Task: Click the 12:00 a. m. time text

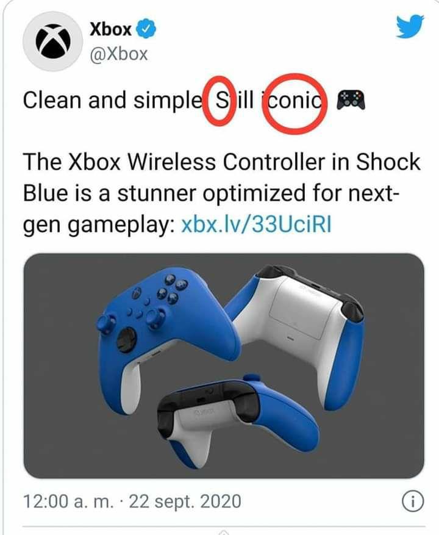Action: [x=68, y=501]
